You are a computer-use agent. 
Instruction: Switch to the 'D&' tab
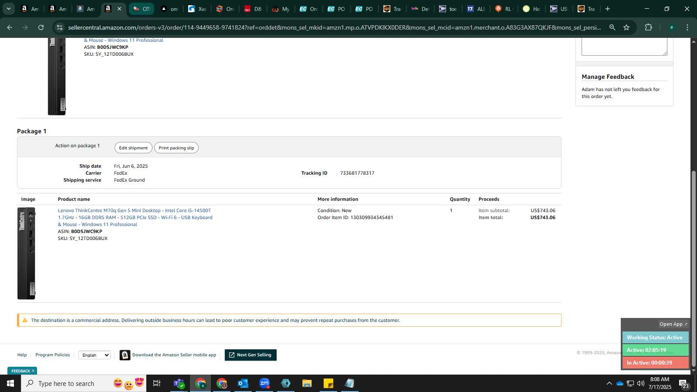tap(253, 9)
